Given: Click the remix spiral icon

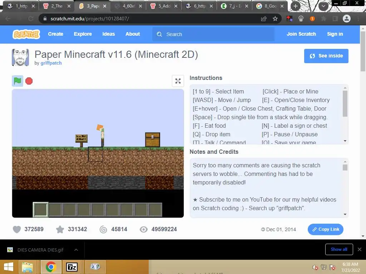Looking at the screenshot, I should pos(103,229).
